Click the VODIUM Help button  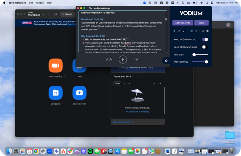(201, 23)
